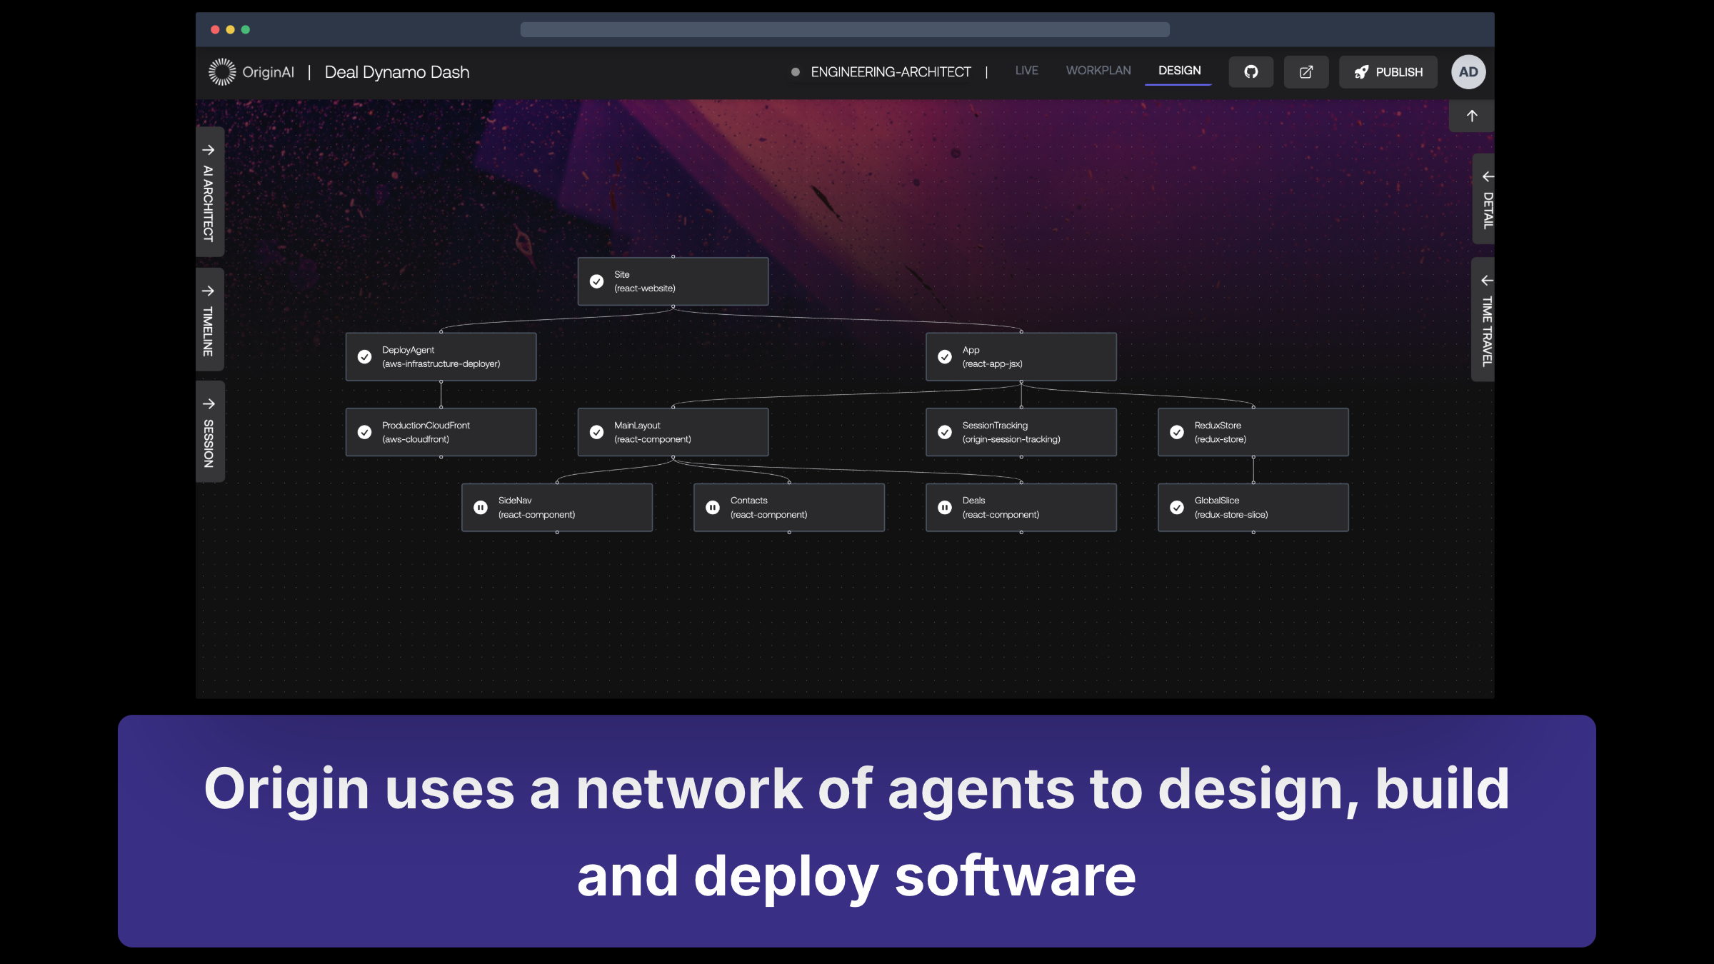Expand the Detail panel on the right
1714x964 pixels.
[x=1485, y=199]
